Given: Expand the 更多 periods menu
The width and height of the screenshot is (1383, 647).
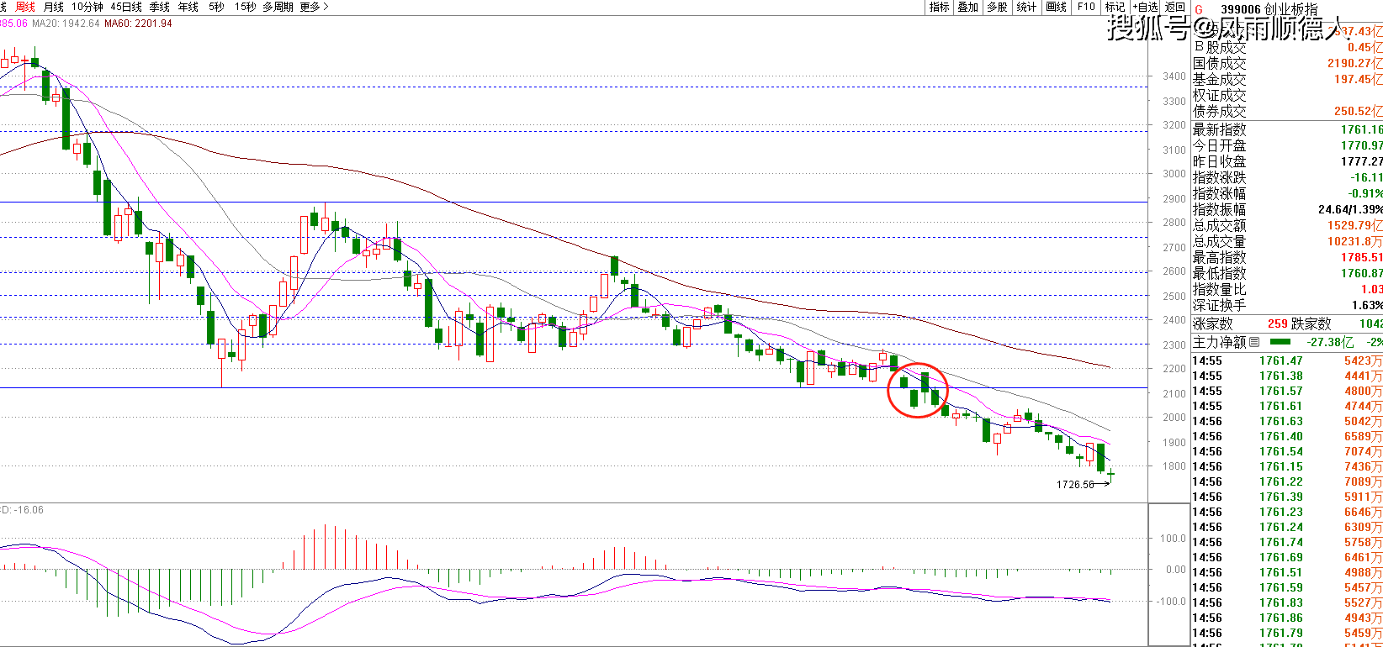Looking at the screenshot, I should [314, 7].
